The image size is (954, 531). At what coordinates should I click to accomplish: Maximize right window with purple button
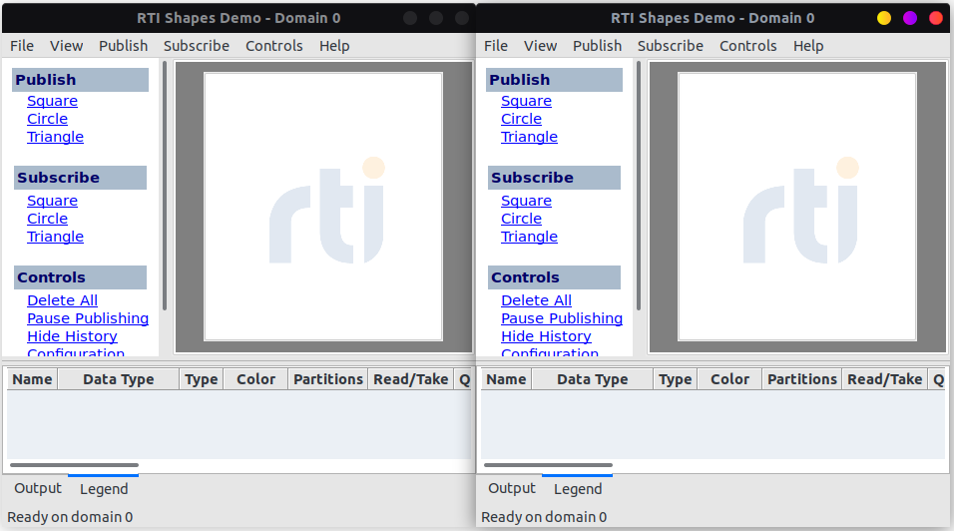coord(910,18)
